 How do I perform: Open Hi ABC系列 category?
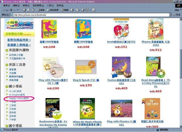[15, 91]
